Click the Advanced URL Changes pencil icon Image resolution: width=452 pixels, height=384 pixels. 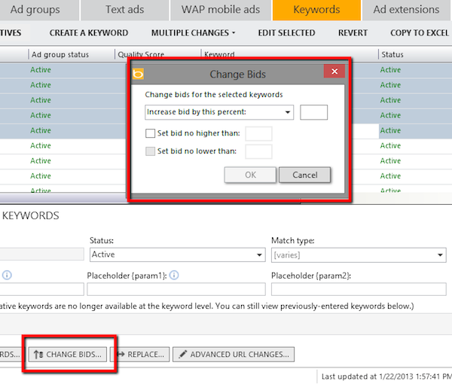(x=182, y=353)
